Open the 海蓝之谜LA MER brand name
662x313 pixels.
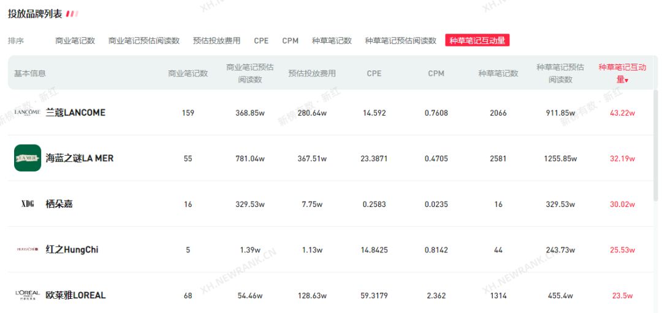(x=79, y=158)
